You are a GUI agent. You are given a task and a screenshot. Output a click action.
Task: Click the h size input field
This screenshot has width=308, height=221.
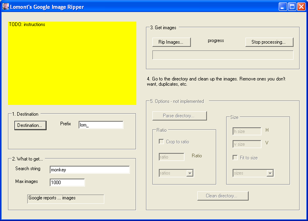click(247, 131)
